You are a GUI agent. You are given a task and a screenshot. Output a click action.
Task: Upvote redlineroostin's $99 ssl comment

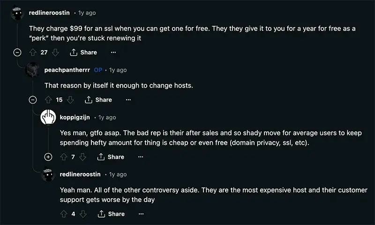(33, 52)
